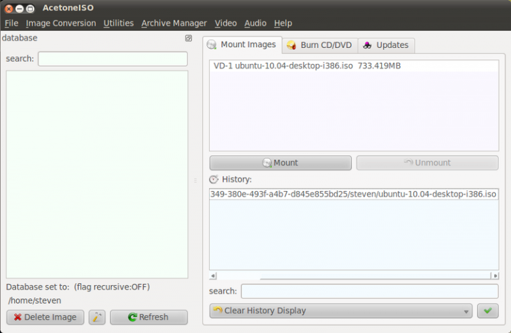The image size is (511, 333).
Task: Detach the database panel with float icon
Action: (188, 39)
